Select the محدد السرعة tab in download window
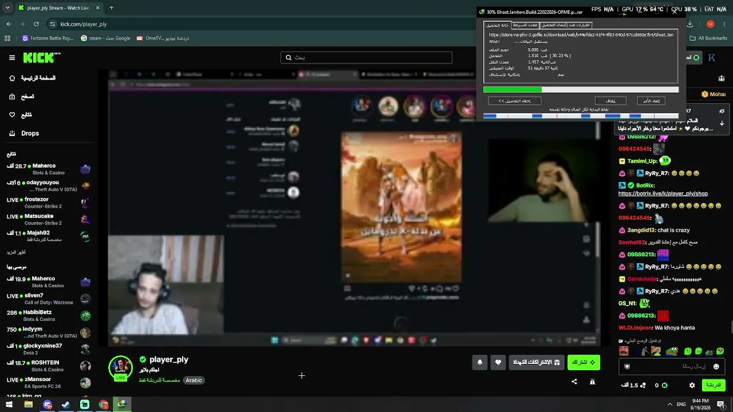733x412 pixels. [x=525, y=25]
